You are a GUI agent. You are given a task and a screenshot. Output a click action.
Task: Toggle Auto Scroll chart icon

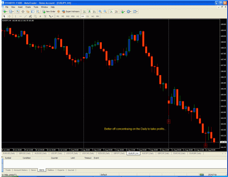[111, 11]
